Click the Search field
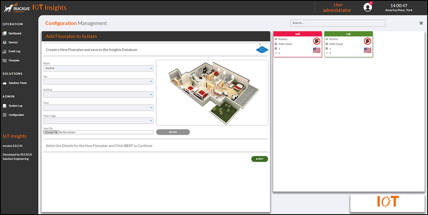Screen dimensions: 428x215 click(338, 23)
